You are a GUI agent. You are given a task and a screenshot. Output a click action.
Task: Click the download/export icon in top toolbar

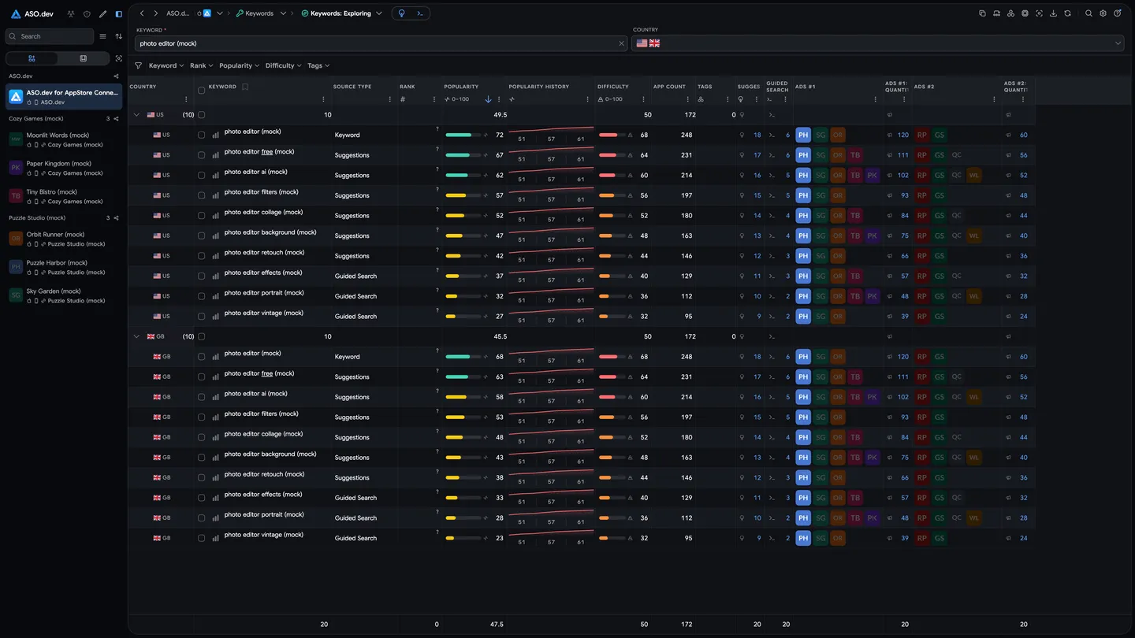[1053, 13]
